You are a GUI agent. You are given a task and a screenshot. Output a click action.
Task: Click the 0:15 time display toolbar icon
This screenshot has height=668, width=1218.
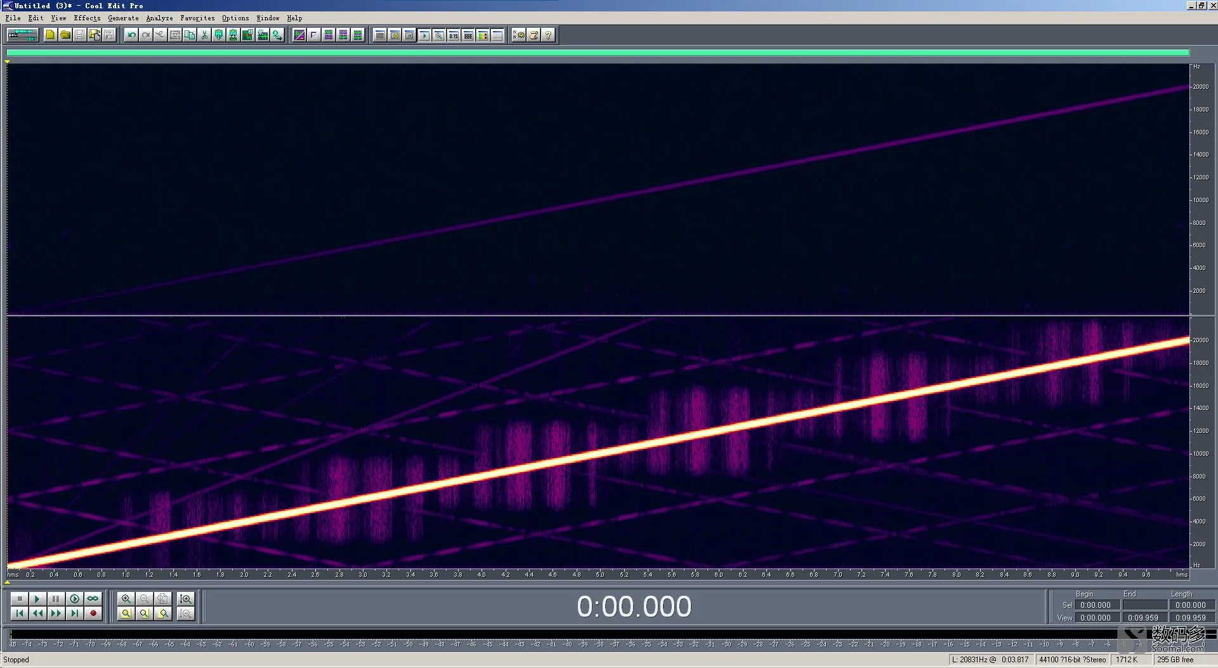click(454, 35)
